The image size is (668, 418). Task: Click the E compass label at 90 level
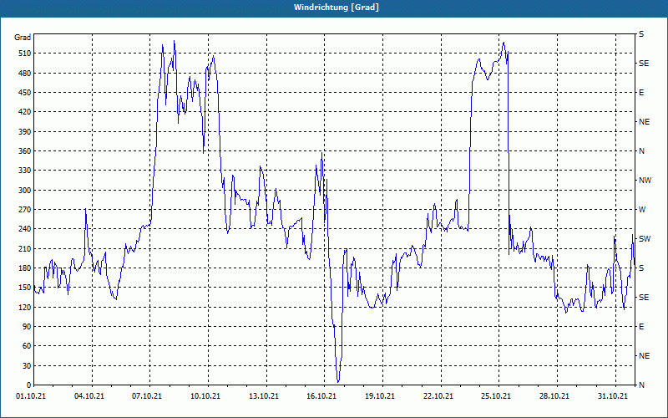tap(641, 327)
